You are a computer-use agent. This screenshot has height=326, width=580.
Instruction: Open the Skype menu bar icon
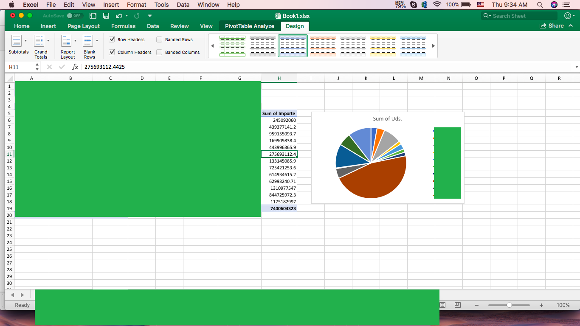(414, 5)
